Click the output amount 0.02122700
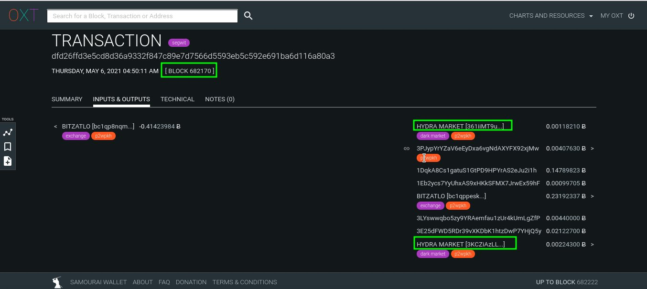Image resolution: width=647 pixels, height=289 pixels. pos(566,231)
